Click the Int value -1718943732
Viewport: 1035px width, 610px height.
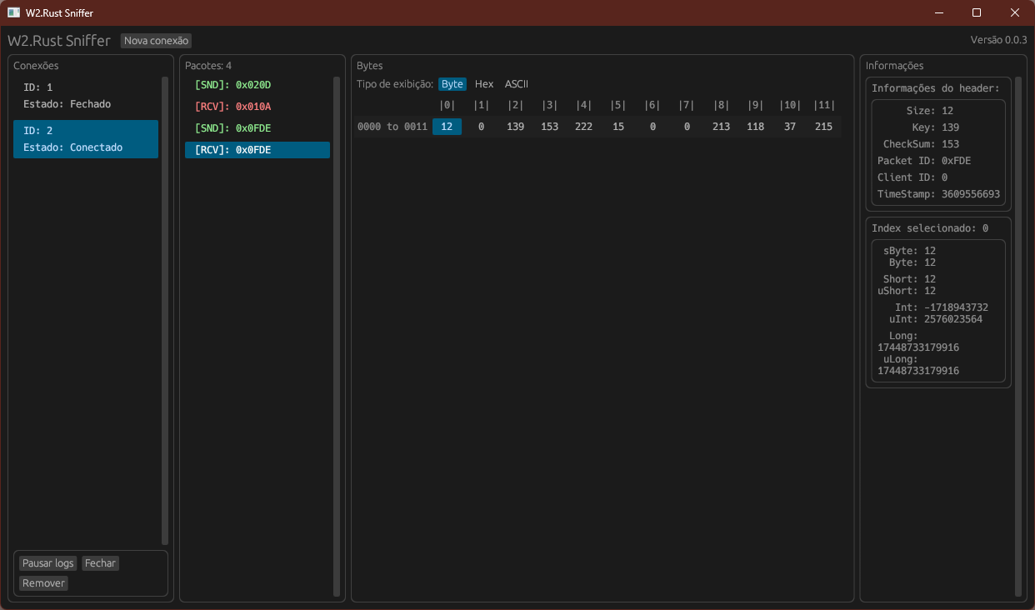(957, 307)
